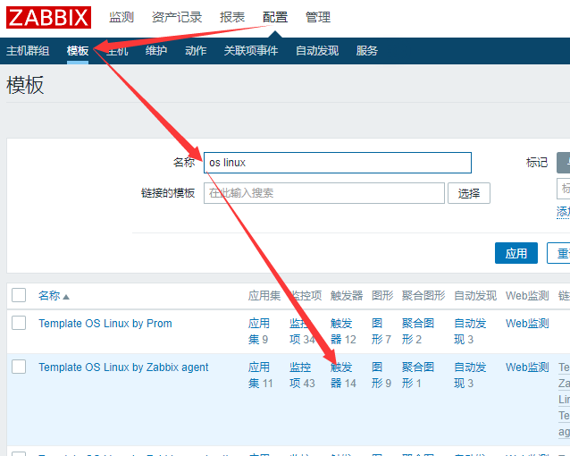Tick the select-all checkbox in header
Viewport: 570px width, 456px height.
(19, 295)
